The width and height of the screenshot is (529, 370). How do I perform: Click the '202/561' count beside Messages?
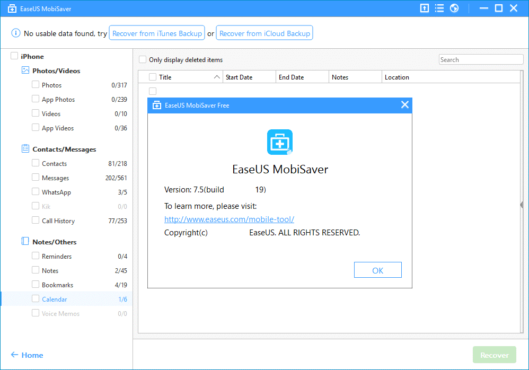116,178
